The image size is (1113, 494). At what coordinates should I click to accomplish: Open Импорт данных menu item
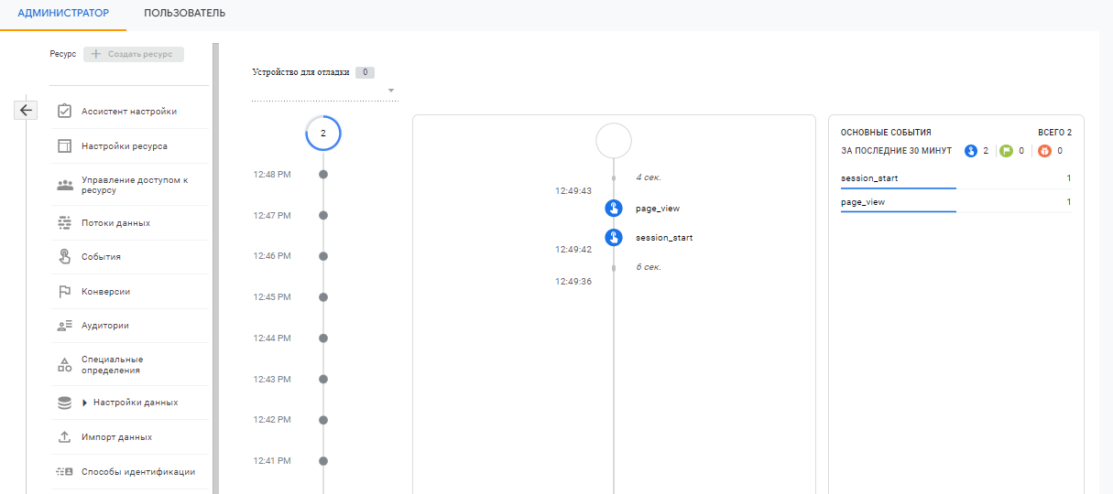(130, 437)
